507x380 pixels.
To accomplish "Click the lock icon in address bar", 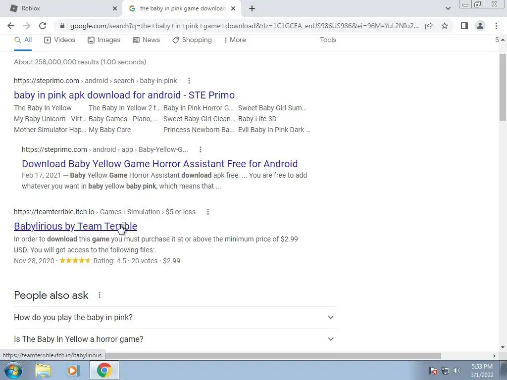I will click(x=63, y=26).
